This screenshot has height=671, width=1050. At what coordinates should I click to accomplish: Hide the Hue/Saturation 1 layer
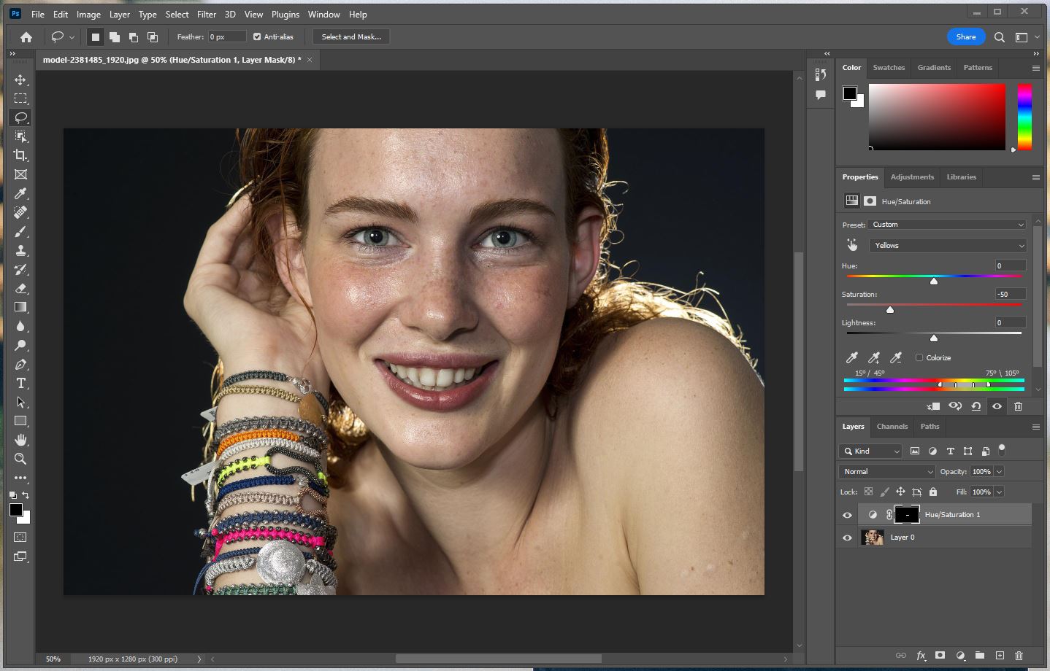[x=847, y=515]
